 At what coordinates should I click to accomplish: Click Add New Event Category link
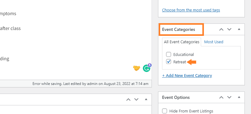[187, 75]
